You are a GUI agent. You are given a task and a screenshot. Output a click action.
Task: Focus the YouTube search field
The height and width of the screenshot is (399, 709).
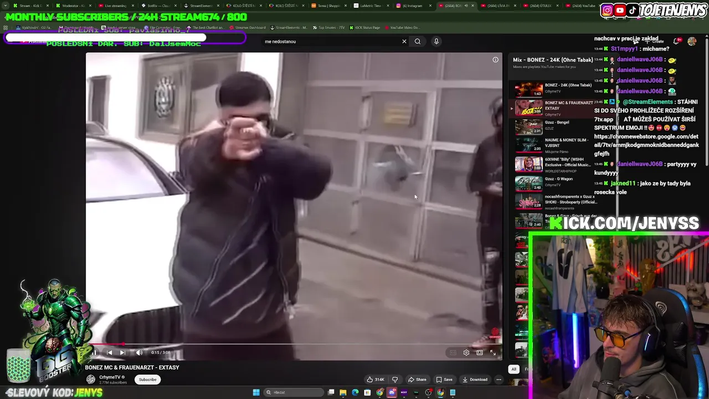click(x=331, y=42)
